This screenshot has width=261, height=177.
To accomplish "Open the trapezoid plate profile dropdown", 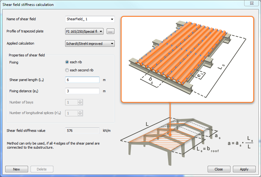I will pyautogui.click(x=85, y=31).
